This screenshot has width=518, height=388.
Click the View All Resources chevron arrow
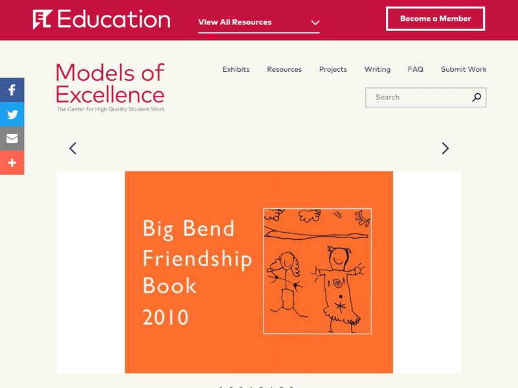pos(315,23)
